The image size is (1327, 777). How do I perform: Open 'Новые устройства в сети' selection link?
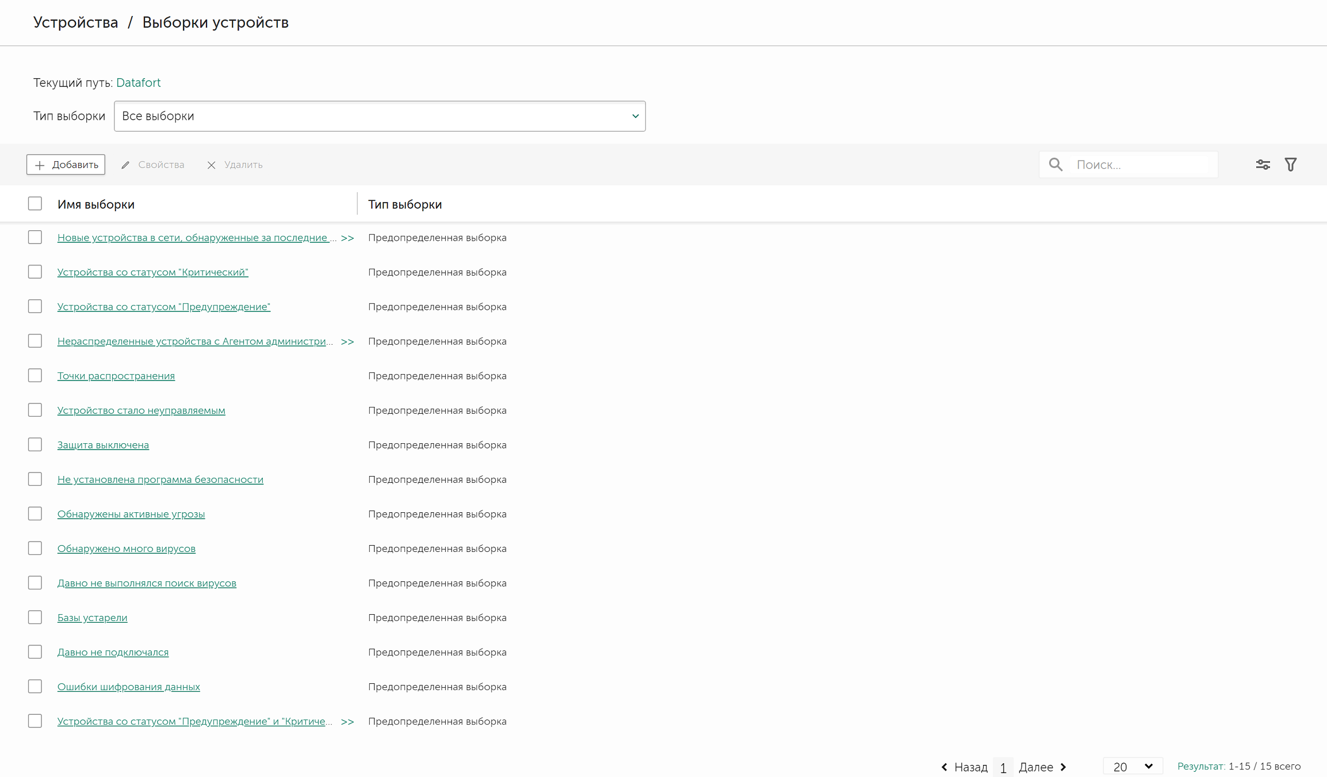(197, 238)
